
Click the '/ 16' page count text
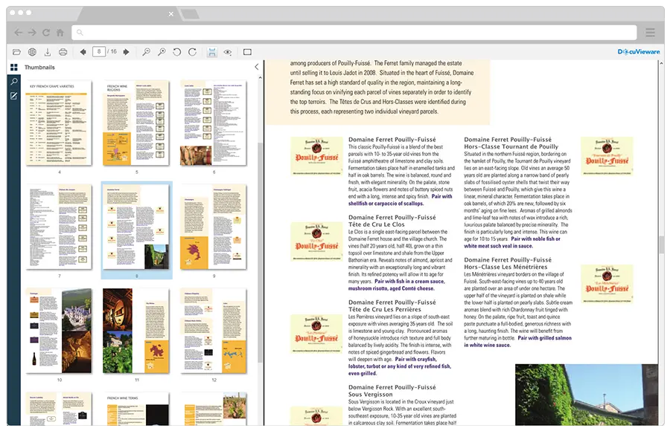[x=112, y=51]
